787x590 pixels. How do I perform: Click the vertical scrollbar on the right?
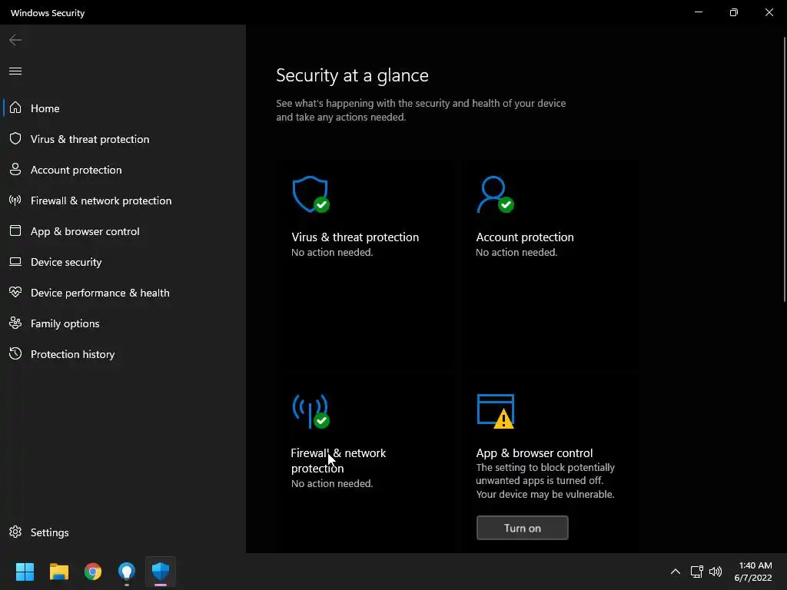click(x=785, y=169)
